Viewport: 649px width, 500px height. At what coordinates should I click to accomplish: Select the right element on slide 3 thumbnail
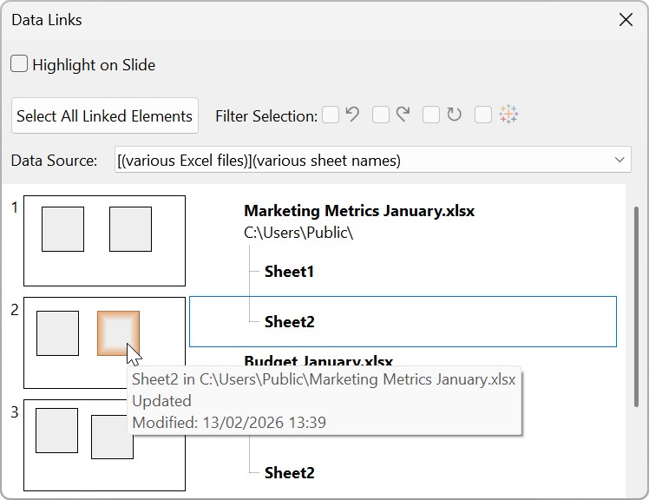pyautogui.click(x=112, y=437)
